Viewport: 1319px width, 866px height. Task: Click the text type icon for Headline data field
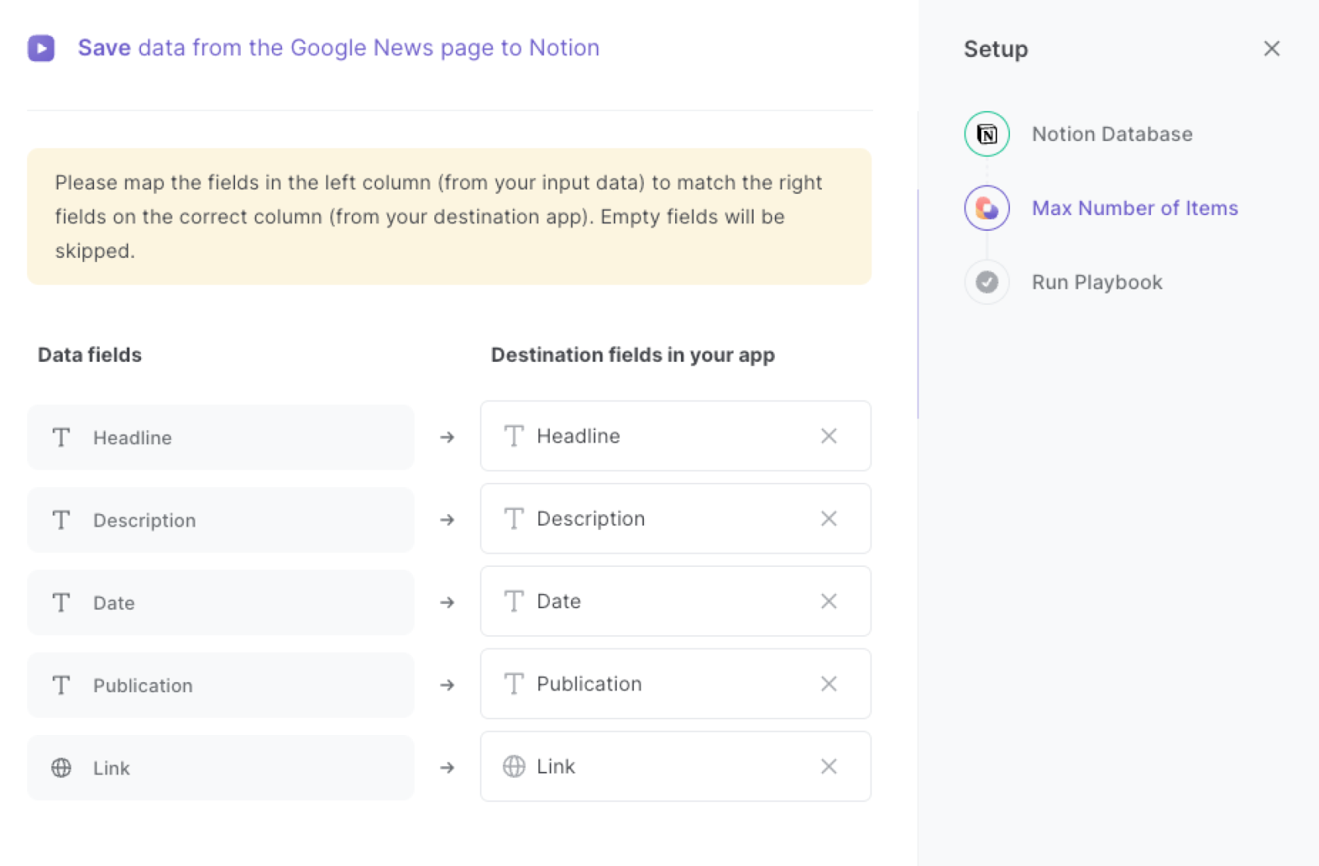tap(61, 438)
